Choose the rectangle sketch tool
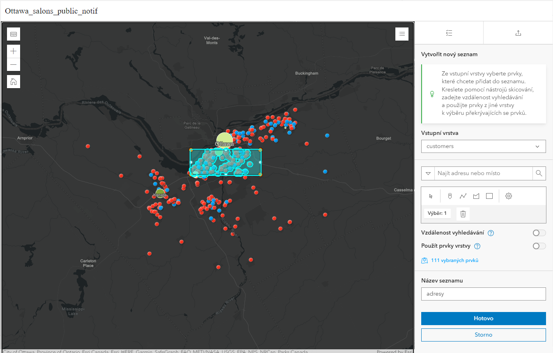553x353 pixels. tap(489, 196)
